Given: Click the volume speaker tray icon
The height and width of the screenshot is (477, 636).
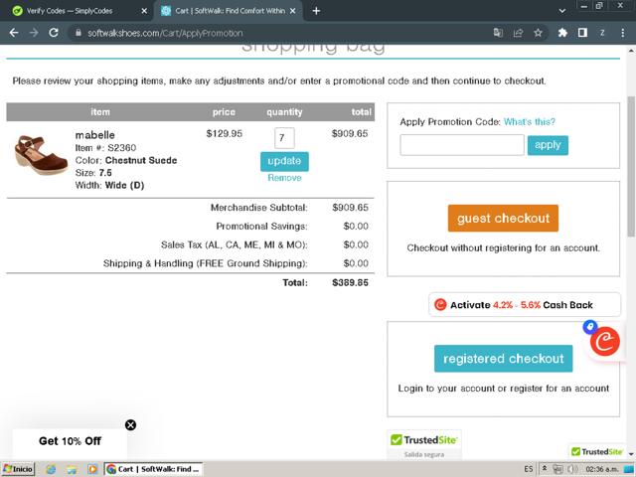Looking at the screenshot, I should click(x=572, y=469).
